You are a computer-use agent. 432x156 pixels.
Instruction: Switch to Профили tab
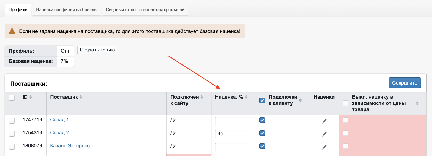click(x=18, y=10)
